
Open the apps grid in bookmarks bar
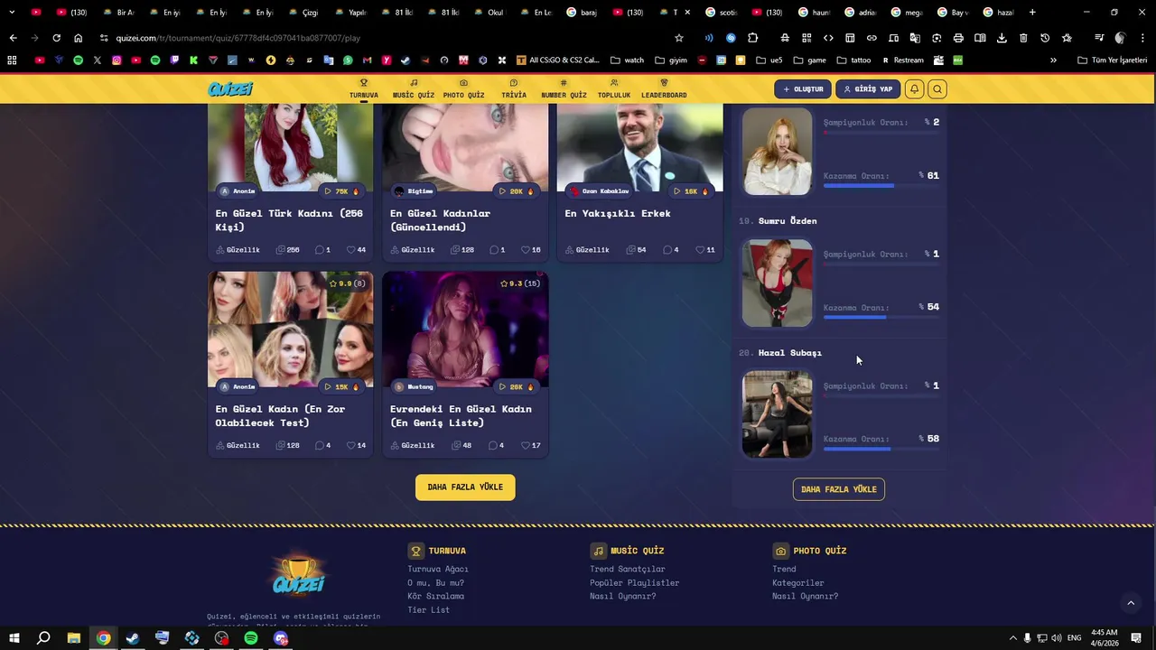pos(12,60)
